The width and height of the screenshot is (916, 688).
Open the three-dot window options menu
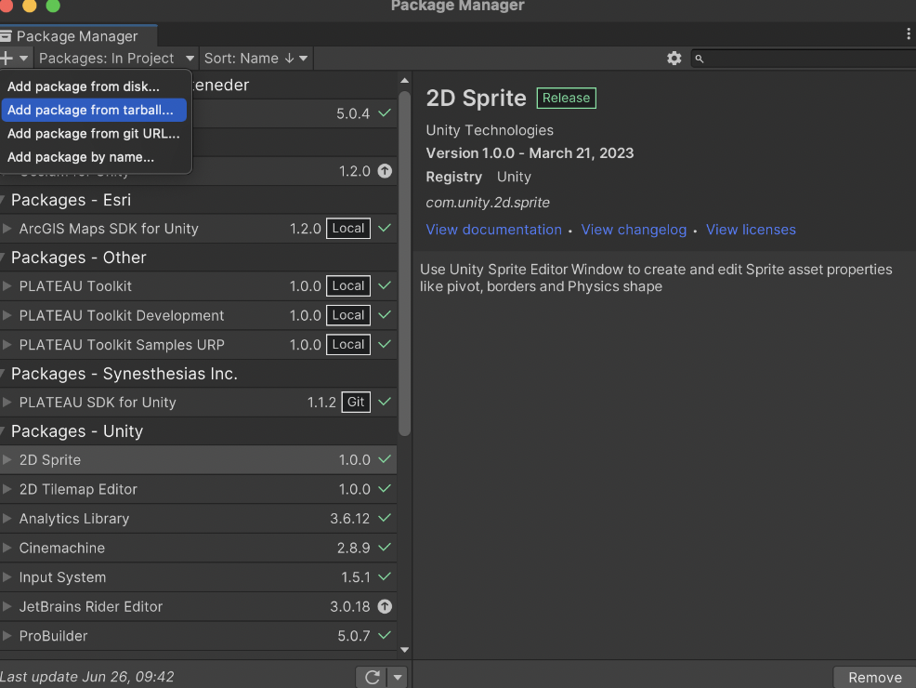tap(908, 34)
